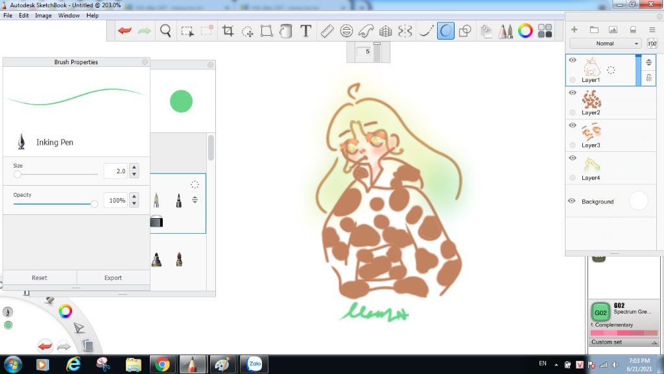Select the Flood Fill bucket tool
The width and height of the screenshot is (664, 374).
click(x=286, y=31)
